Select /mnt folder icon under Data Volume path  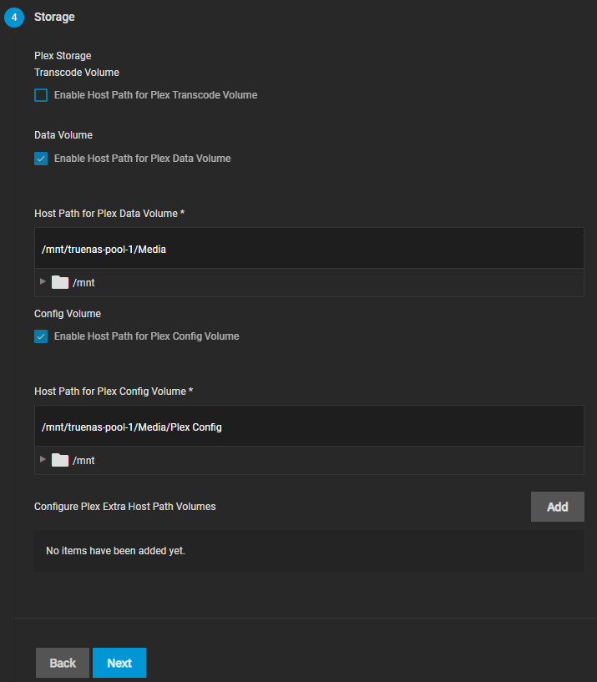(60, 282)
